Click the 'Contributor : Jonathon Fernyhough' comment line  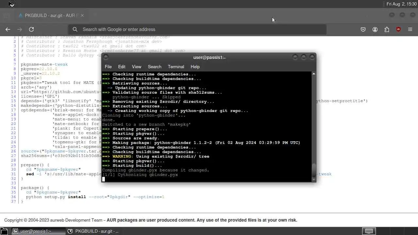click(x=91, y=41)
